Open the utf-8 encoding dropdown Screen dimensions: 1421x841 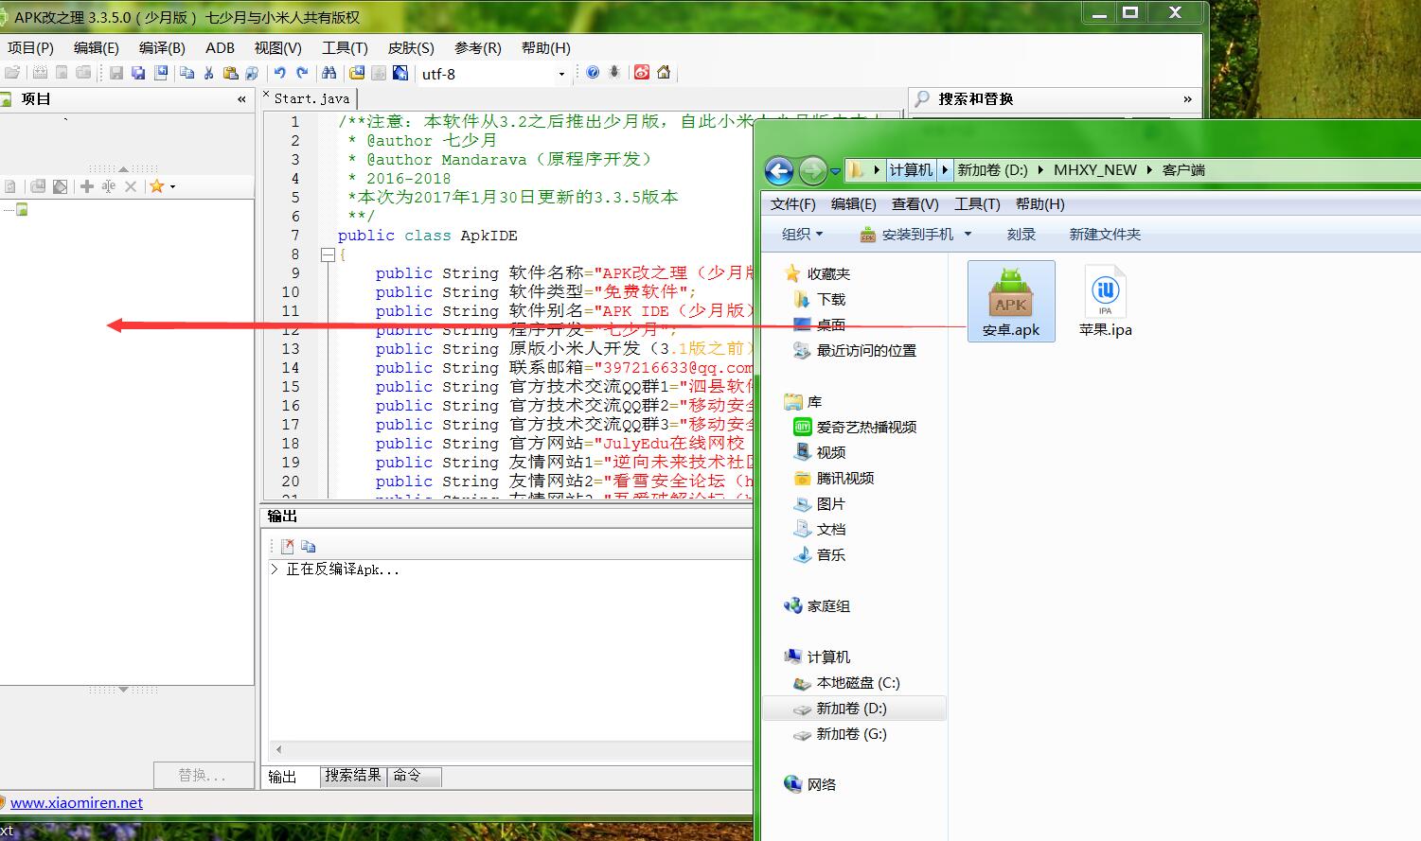(x=561, y=74)
